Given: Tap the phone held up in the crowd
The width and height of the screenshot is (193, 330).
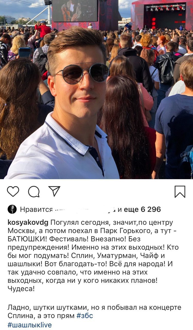Looking at the screenshot, I should (25, 53).
